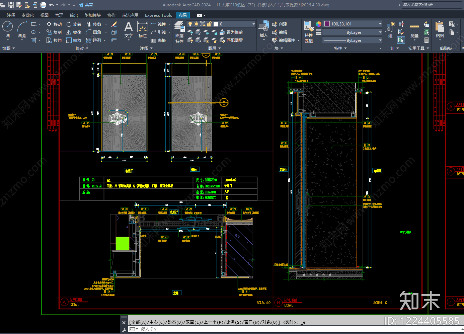This screenshot has width=464, height=334.
Task: Select the Scale (缩放) tool
Action: tap(74, 40)
